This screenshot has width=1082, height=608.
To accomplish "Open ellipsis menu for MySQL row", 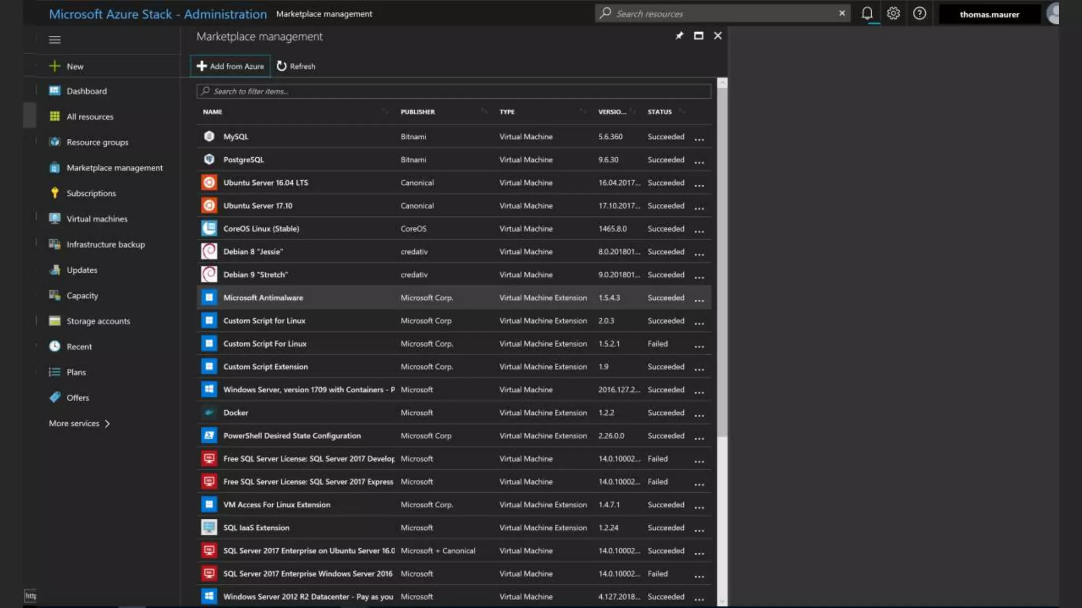I will click(x=699, y=139).
